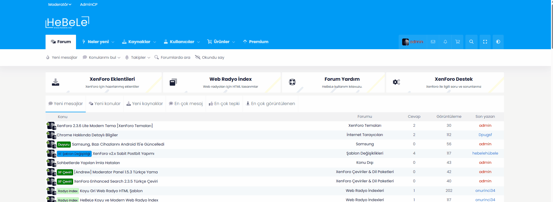Expand the Kullanıcılar submenu arrow
The height and width of the screenshot is (202, 553).
198,42
